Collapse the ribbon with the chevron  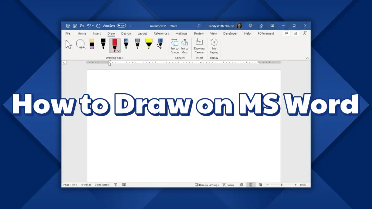coord(308,58)
